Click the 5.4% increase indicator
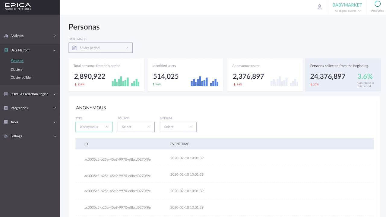Viewport: 386px width, 217px height. (157, 84)
